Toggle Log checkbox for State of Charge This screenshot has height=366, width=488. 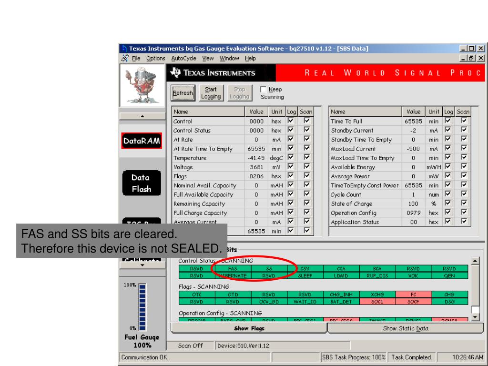coord(448,203)
